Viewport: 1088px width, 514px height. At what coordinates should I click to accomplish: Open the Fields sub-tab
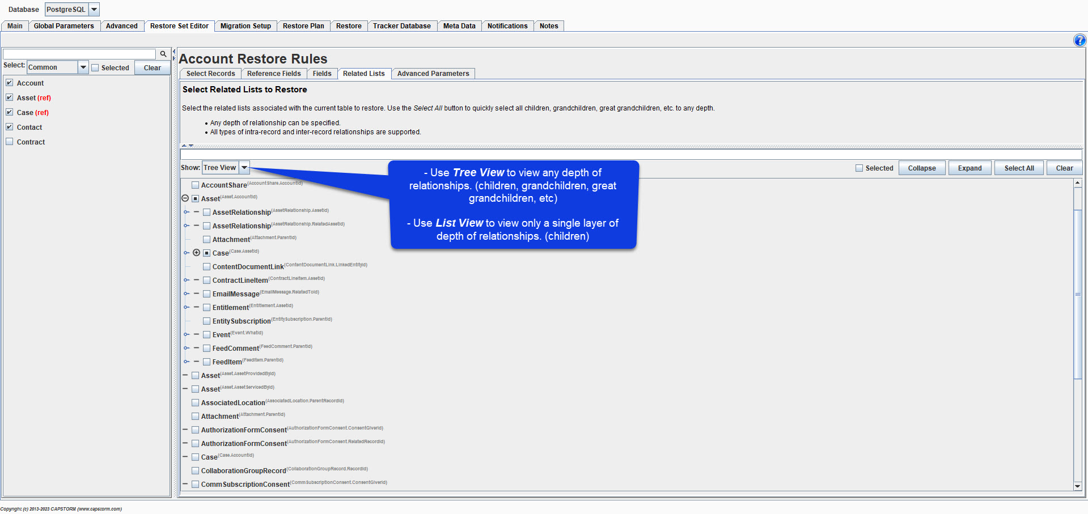(322, 74)
